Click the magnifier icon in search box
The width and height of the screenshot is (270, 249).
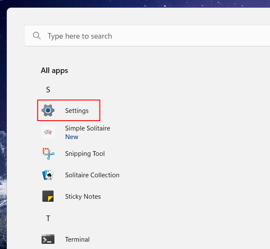pyautogui.click(x=37, y=36)
